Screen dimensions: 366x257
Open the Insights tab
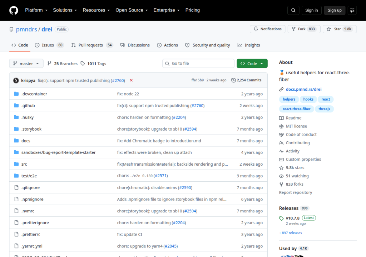pyautogui.click(x=249, y=45)
